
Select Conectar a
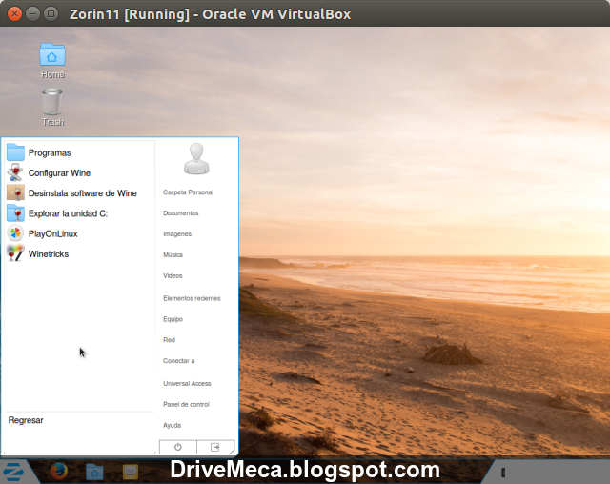point(179,361)
